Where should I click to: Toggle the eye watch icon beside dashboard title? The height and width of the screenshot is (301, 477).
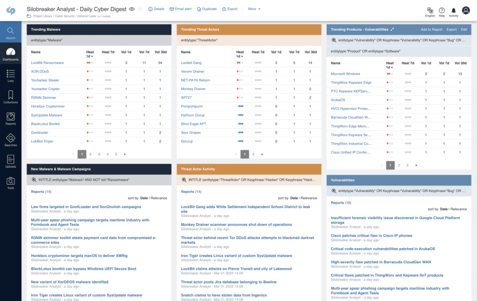pos(132,9)
